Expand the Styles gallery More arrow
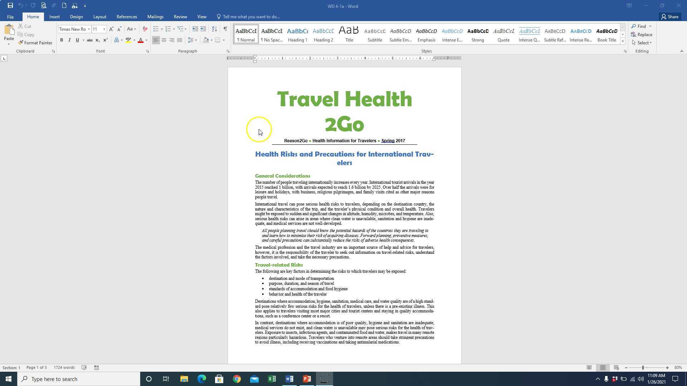The width and height of the screenshot is (687, 386). coord(623,41)
